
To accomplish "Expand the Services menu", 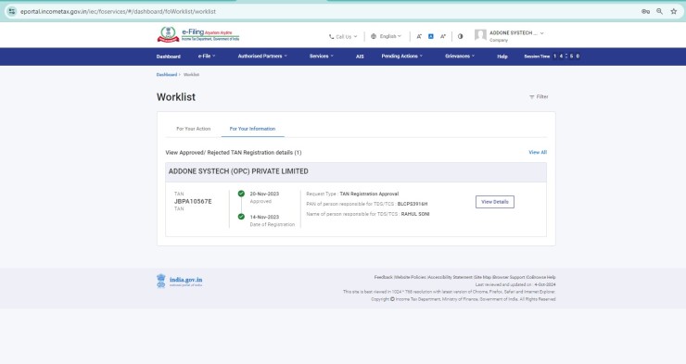I will point(322,56).
